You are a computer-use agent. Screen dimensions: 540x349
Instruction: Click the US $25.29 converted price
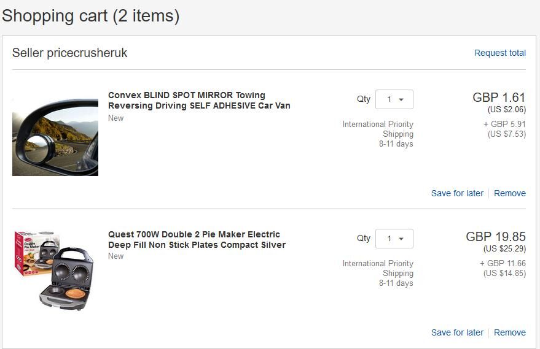(504, 249)
